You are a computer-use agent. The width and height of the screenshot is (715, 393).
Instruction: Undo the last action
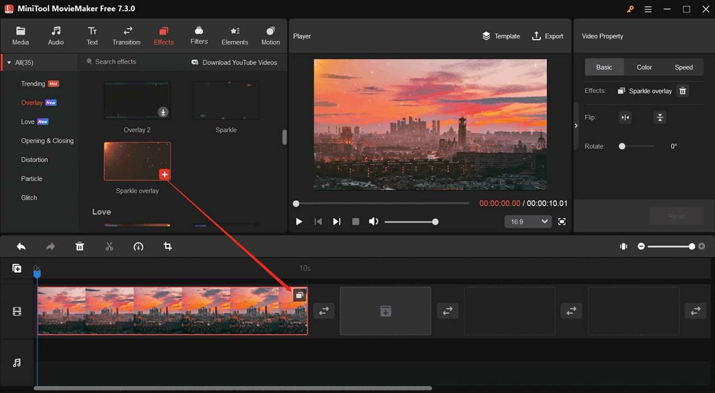coord(21,246)
